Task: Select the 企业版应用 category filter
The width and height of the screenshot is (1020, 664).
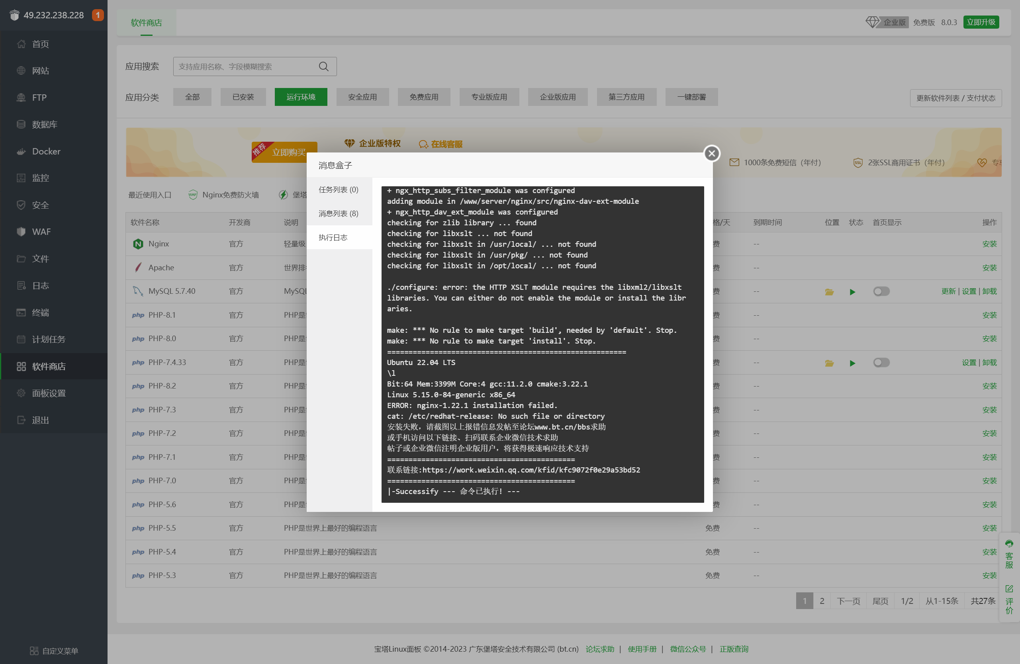Action: (558, 97)
